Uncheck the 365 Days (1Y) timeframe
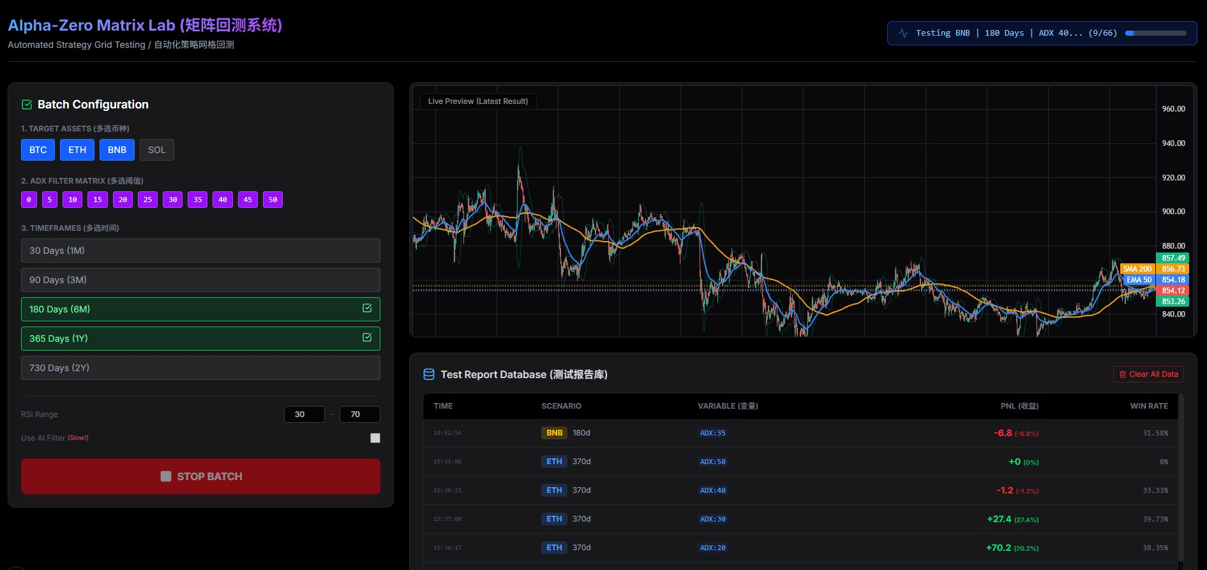Image resolution: width=1207 pixels, height=570 pixels. point(200,339)
